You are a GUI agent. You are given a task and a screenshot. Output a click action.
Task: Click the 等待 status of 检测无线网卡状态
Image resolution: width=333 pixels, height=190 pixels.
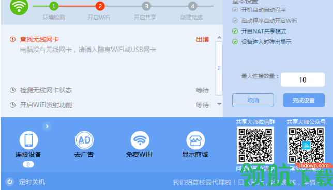(x=202, y=90)
